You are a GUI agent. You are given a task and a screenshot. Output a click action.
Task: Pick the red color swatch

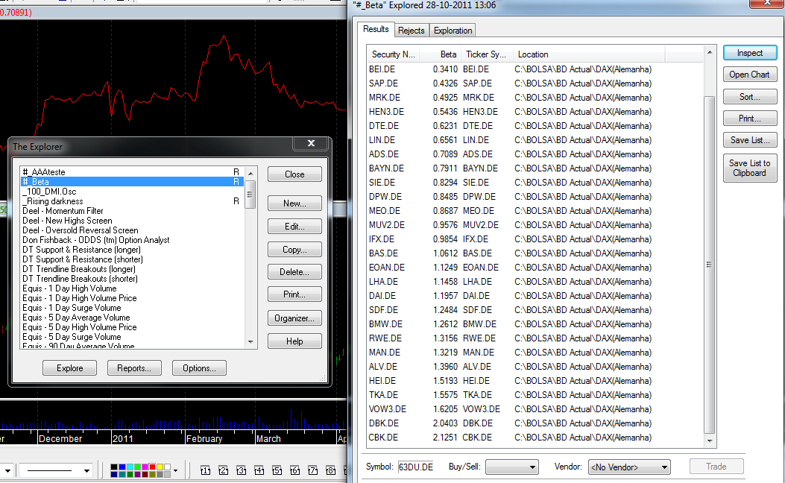tap(152, 467)
